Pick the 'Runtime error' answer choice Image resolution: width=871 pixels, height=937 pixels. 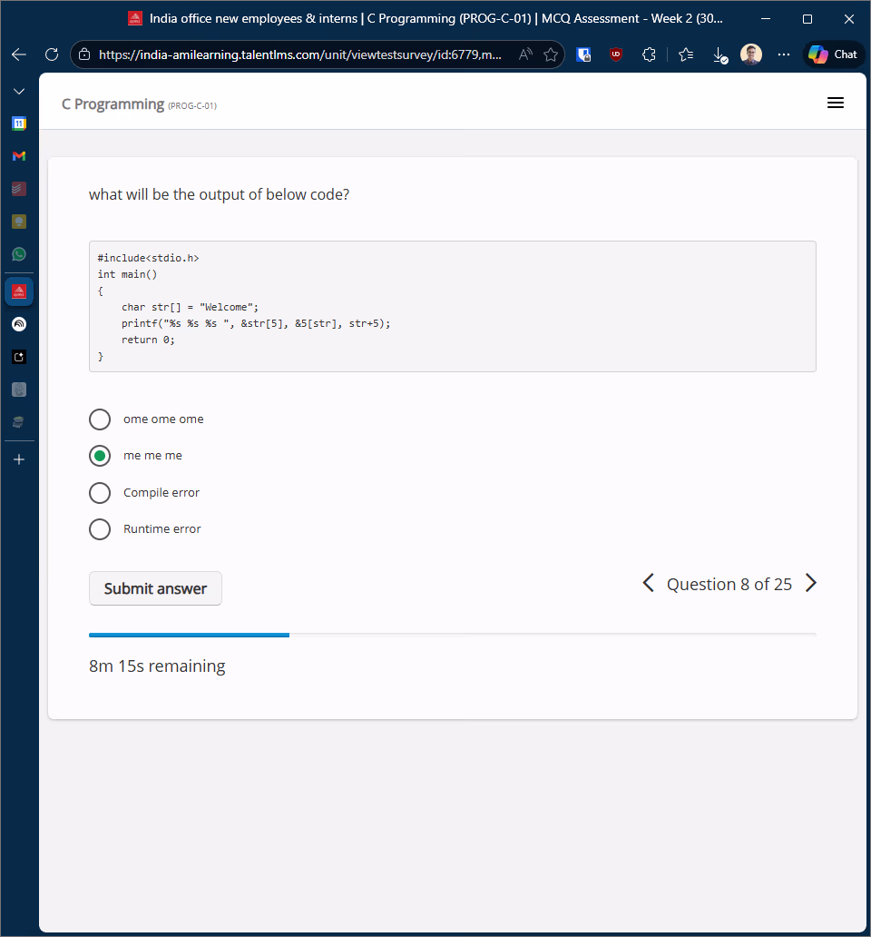[x=100, y=529]
